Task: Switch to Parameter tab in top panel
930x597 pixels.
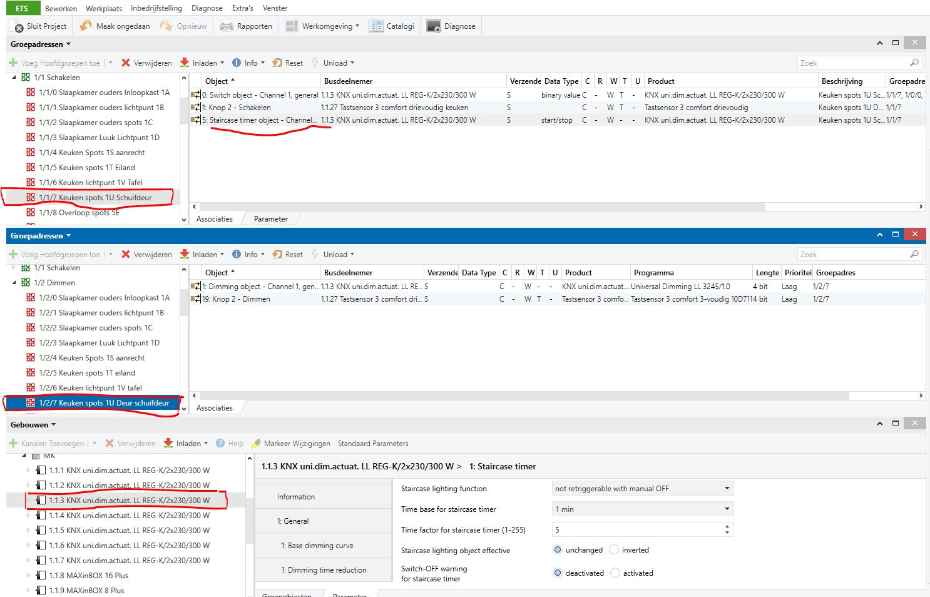Action: pyautogui.click(x=270, y=219)
